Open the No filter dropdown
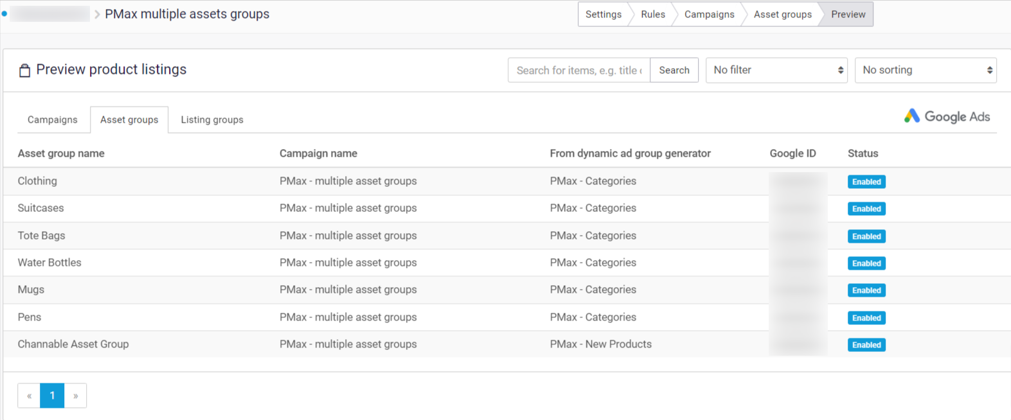 [x=776, y=70]
